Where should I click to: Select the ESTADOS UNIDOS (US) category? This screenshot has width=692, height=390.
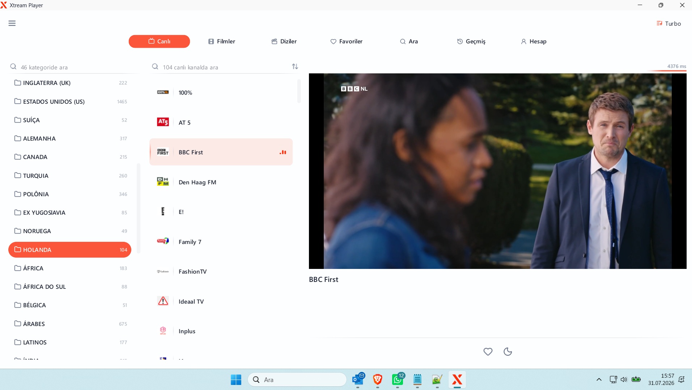click(x=70, y=102)
